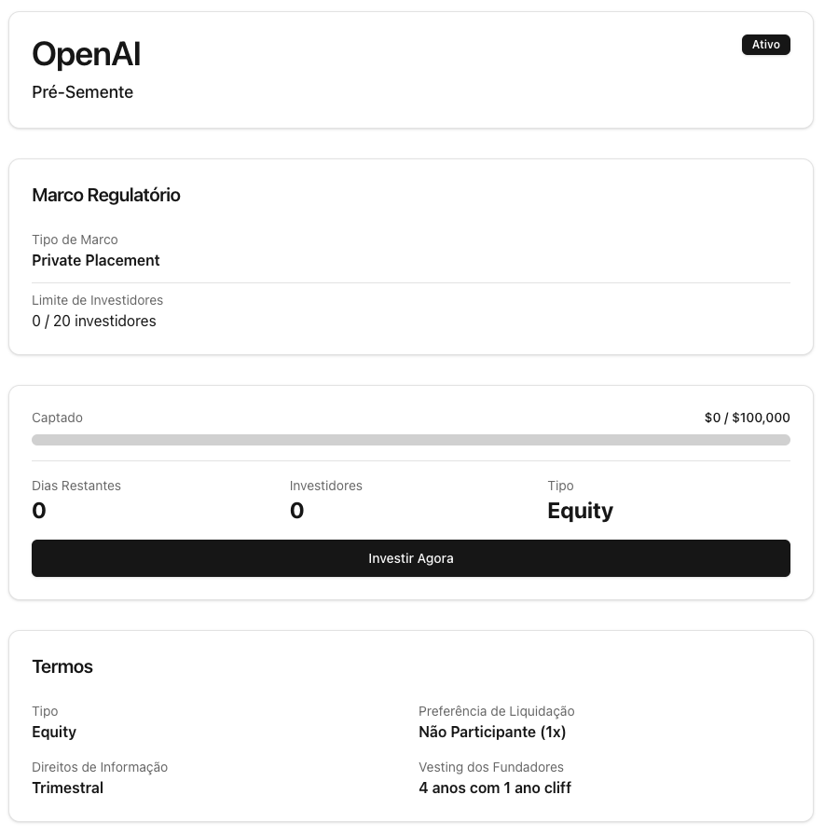Select the OpenAI company title

click(x=86, y=55)
